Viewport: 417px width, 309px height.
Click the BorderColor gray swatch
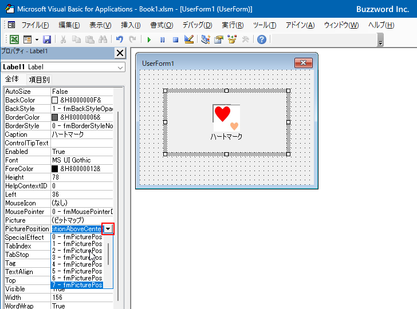click(54, 117)
